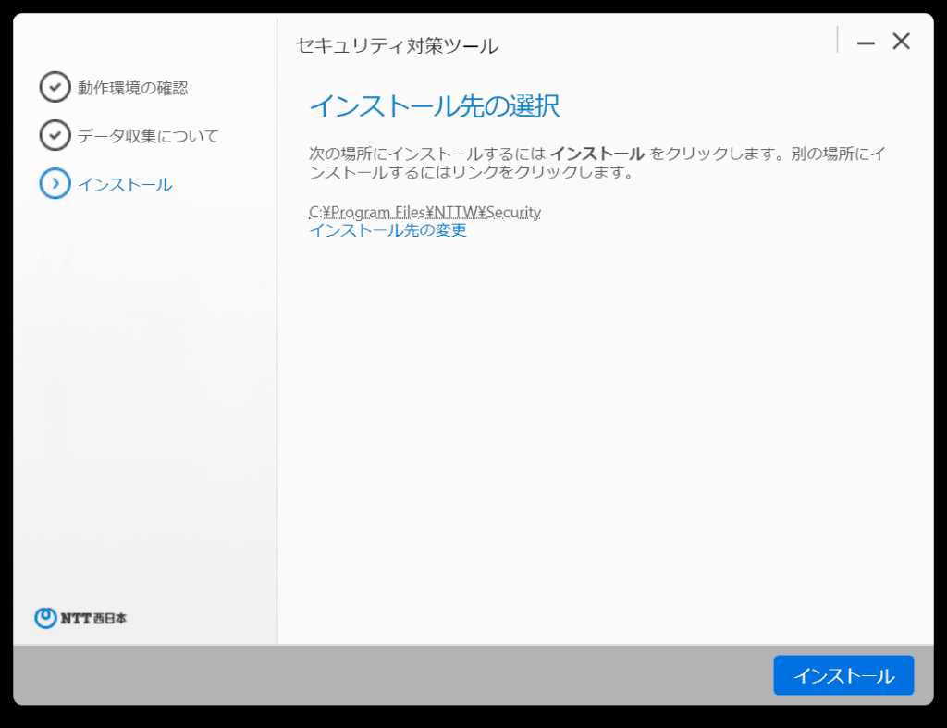The image size is (947, 728).
Task: Select the blue arrow icon next to インストール
Action: 55,184
